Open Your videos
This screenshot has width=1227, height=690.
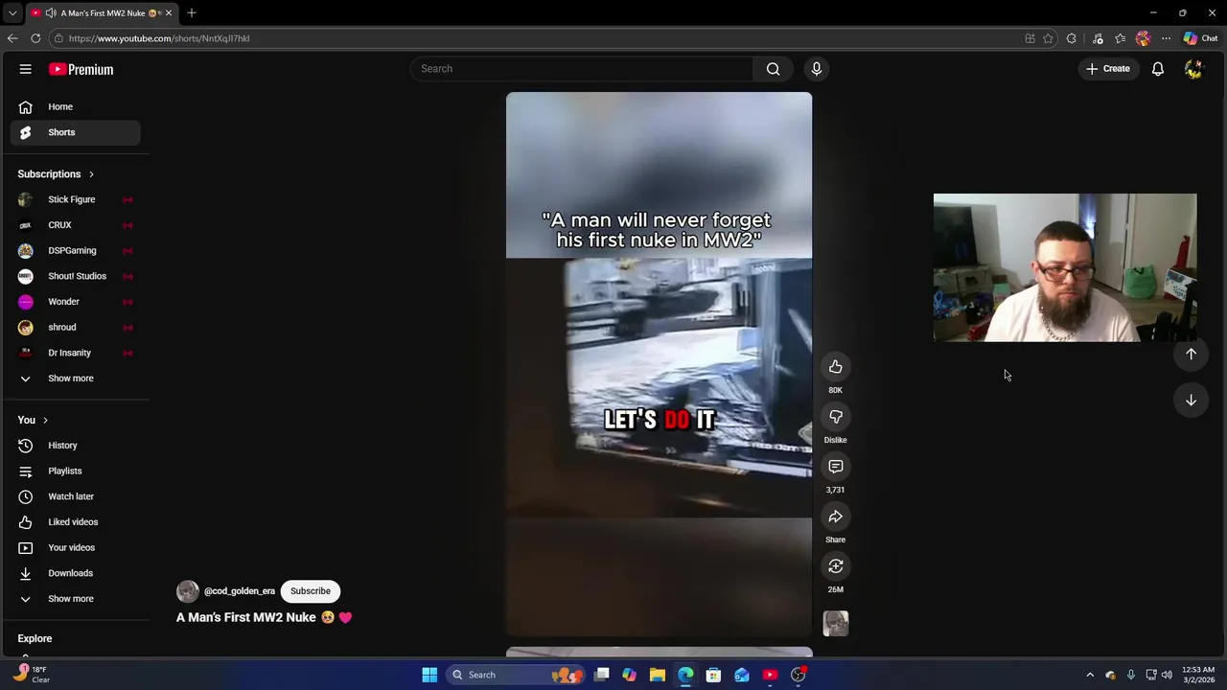[x=75, y=548]
